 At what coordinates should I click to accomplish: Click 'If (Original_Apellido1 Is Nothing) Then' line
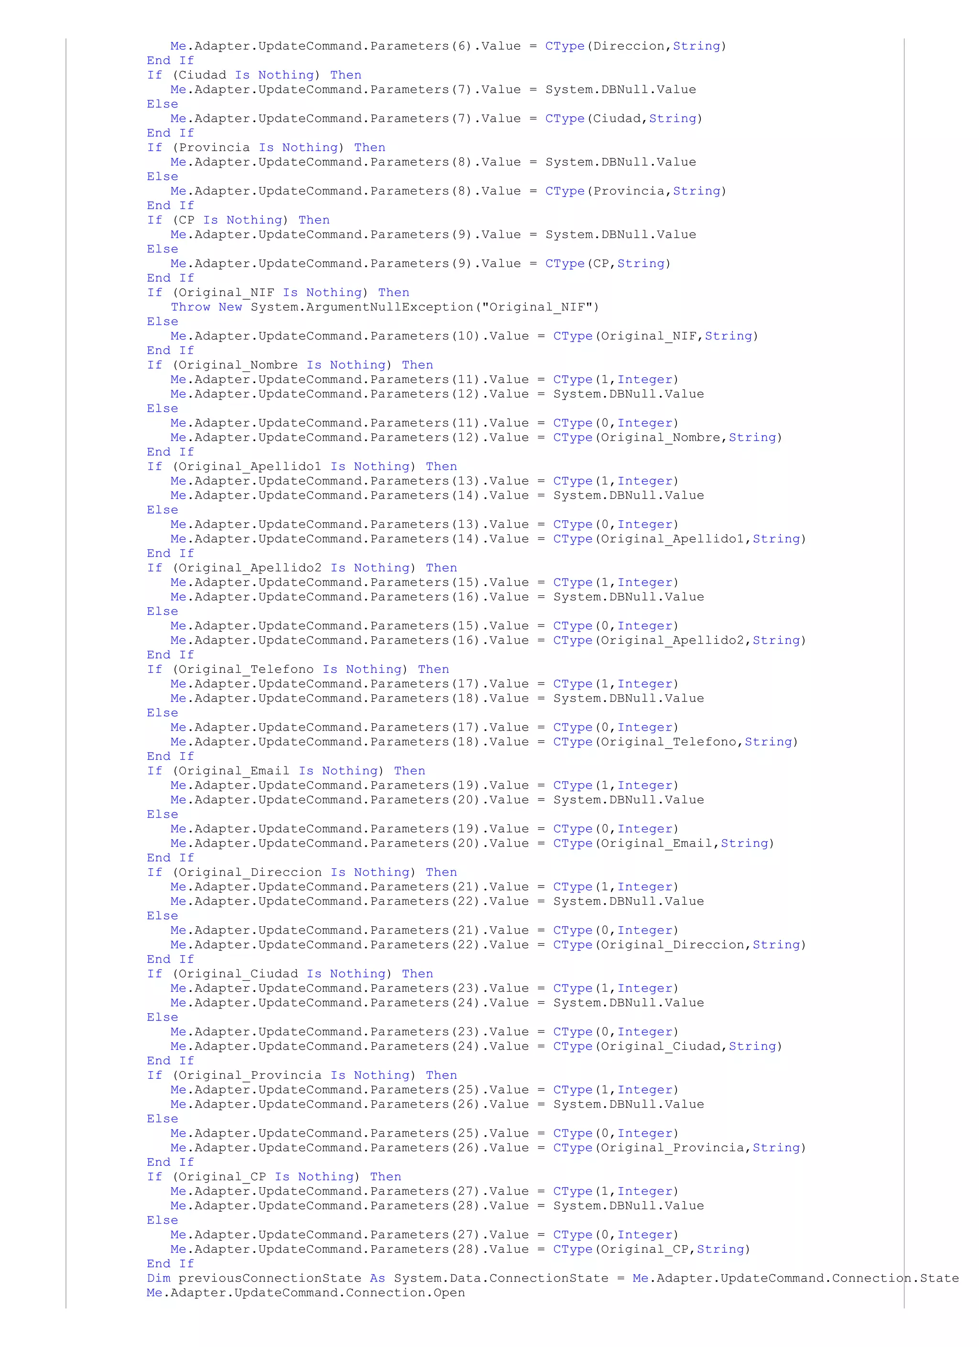coord(302,466)
